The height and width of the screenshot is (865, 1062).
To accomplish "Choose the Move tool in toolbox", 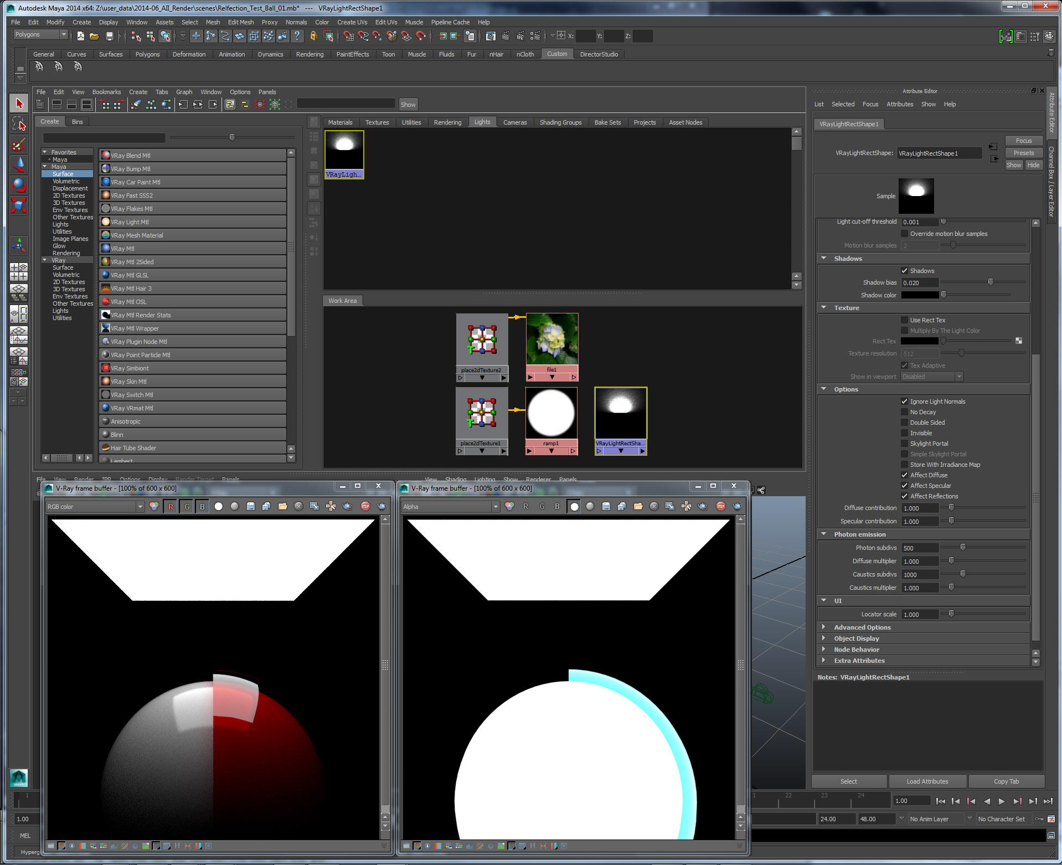I will click(19, 164).
